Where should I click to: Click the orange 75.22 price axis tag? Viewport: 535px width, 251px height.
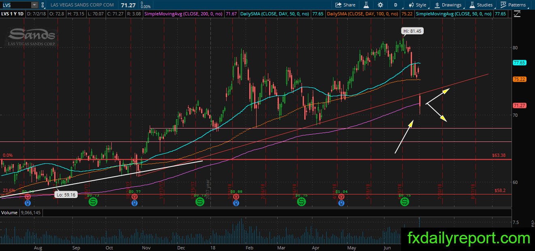click(x=519, y=79)
